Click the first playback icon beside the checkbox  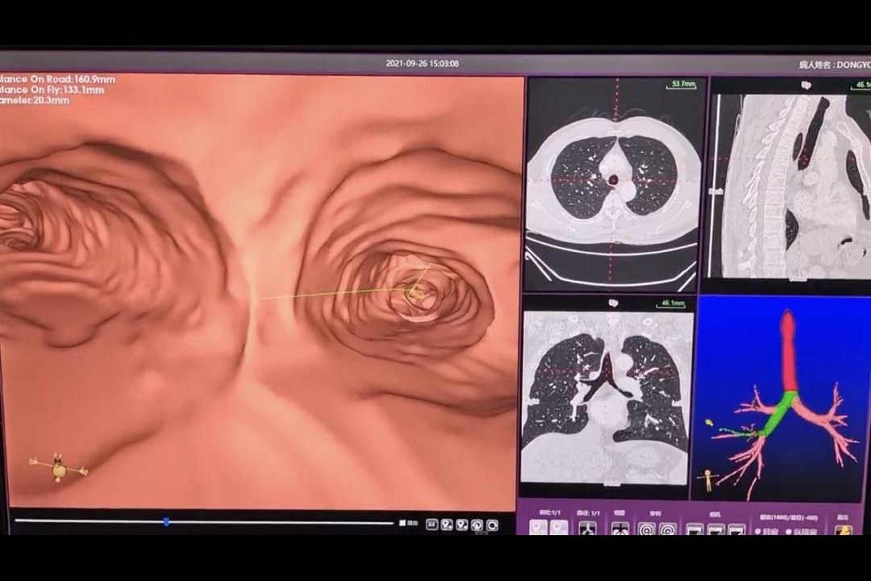pos(432,525)
